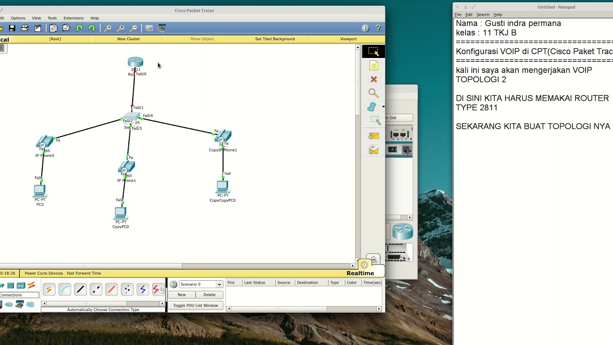Click Toggle PDU List Window button

point(195,306)
